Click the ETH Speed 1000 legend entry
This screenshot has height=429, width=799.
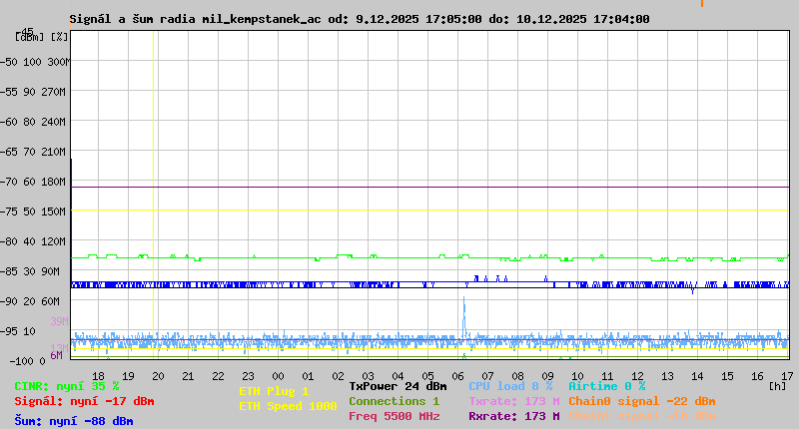click(x=287, y=406)
